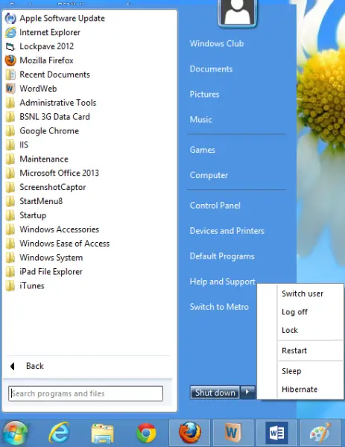Open Windows Club user folder link
Viewport: 345px width, 447px height.
point(217,44)
